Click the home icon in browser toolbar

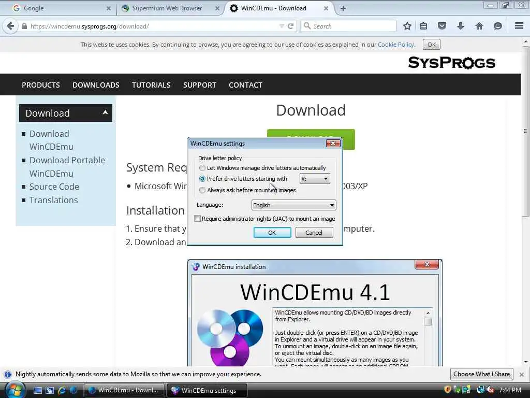[479, 26]
